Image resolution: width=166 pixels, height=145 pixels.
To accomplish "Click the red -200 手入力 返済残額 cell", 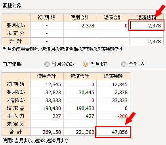I will coord(113,116).
